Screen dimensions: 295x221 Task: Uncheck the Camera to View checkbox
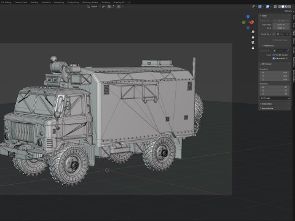click(x=273, y=58)
